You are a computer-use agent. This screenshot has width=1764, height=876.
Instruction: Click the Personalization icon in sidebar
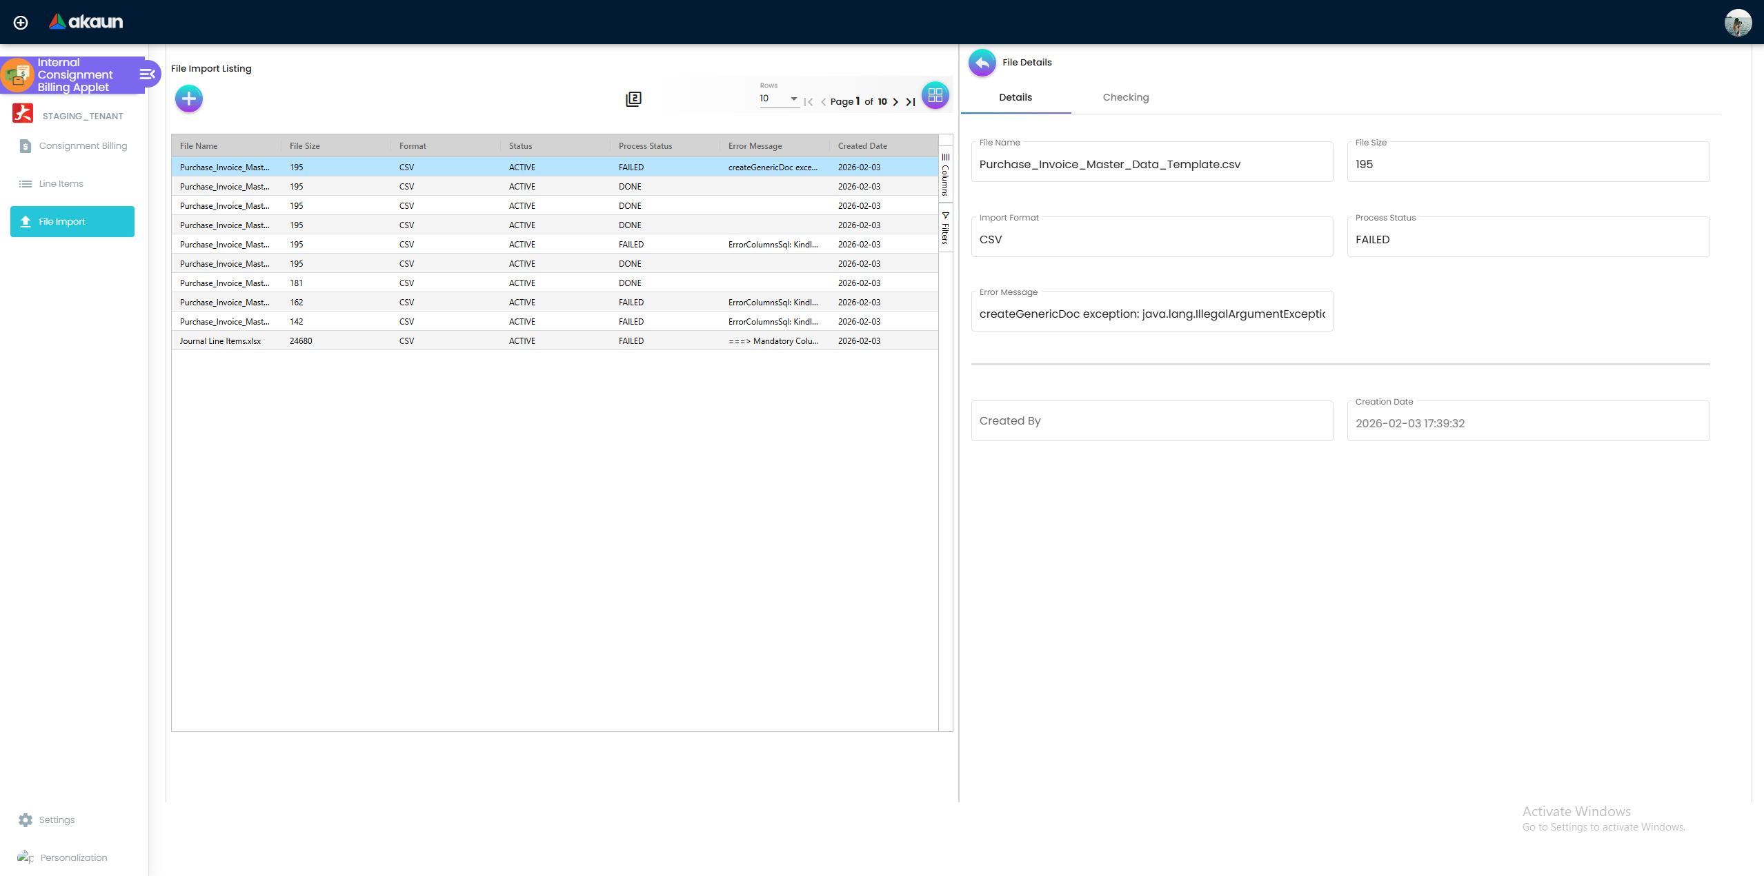click(26, 857)
